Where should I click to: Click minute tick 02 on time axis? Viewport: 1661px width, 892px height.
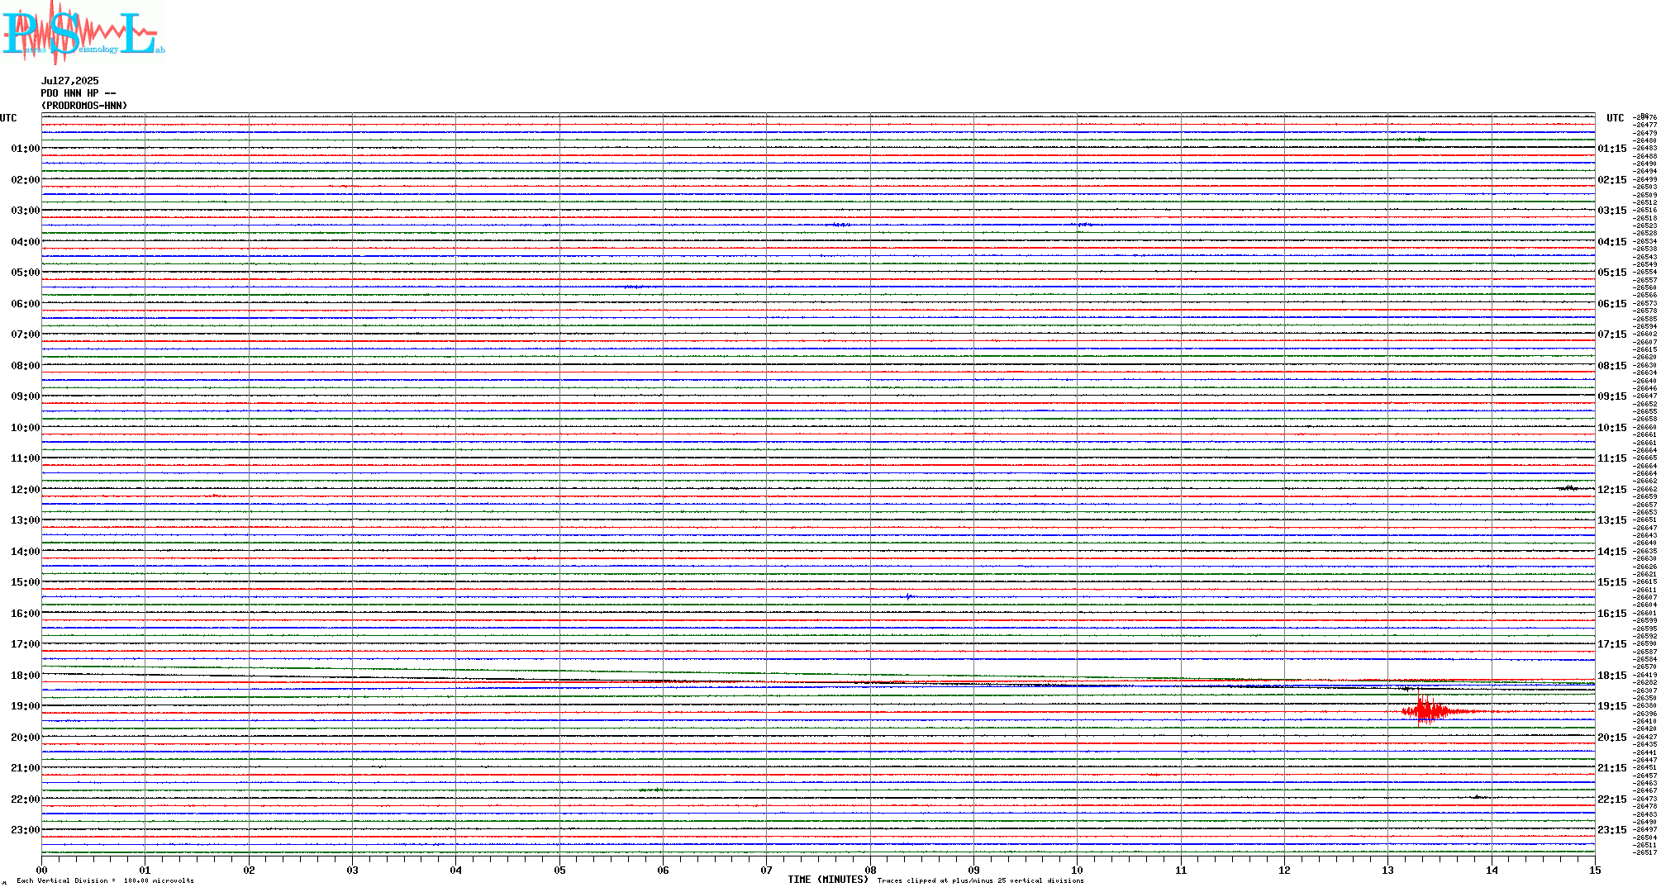click(250, 870)
